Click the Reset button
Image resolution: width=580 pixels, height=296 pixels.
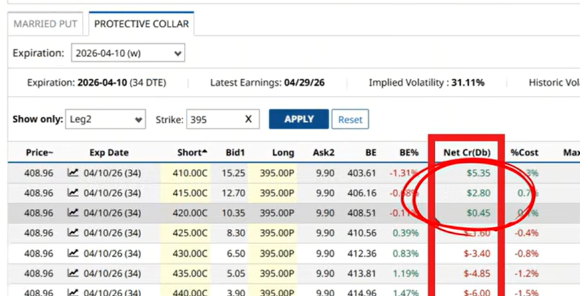pyautogui.click(x=350, y=120)
